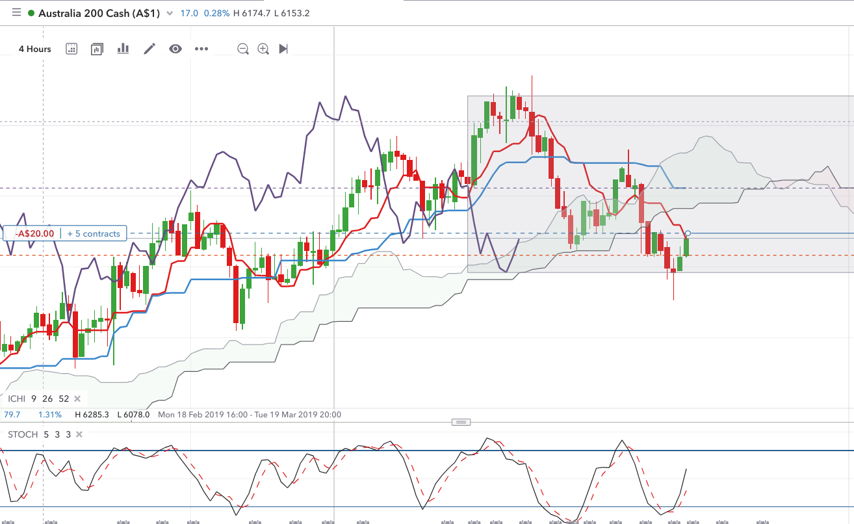Open STOCH 5 3 3 indicator settings

[x=40, y=434]
